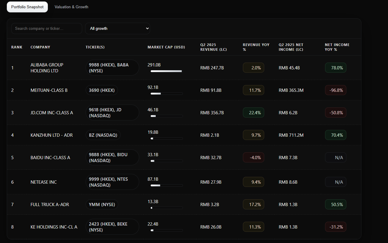This screenshot has height=243, width=388.
Task: Click the RMB 45.4B net income cell
Action: [x=289, y=68]
